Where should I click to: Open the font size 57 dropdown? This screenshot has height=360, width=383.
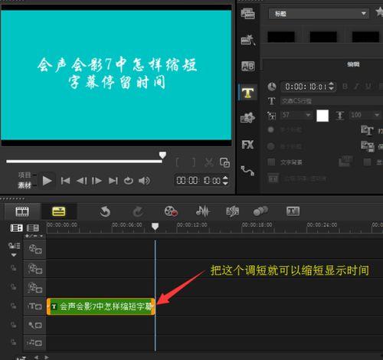[x=296, y=115]
